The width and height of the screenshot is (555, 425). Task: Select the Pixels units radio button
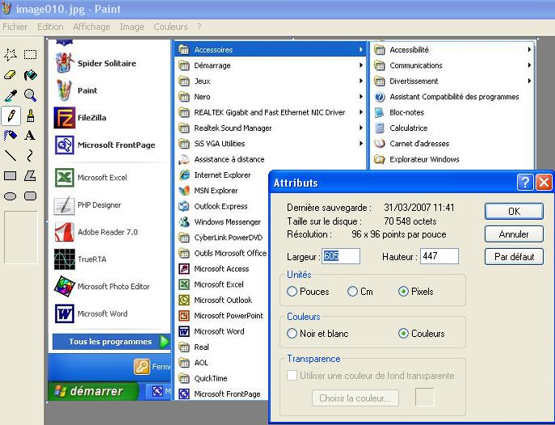[403, 292]
